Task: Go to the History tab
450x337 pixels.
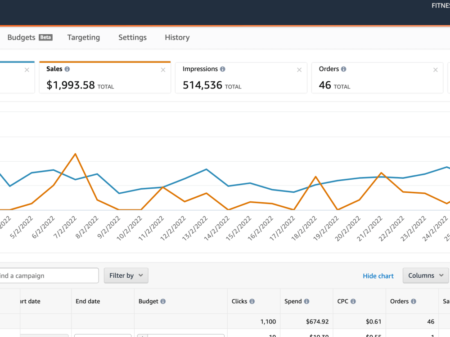Action: [177, 37]
